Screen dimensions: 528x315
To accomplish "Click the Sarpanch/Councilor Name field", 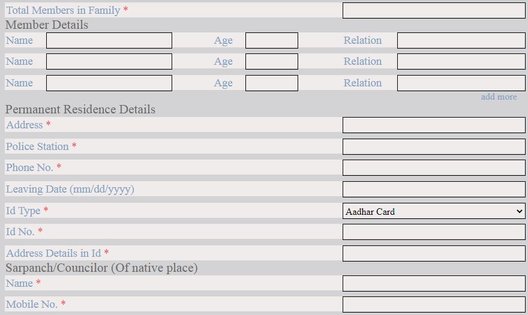I will coord(433,283).
